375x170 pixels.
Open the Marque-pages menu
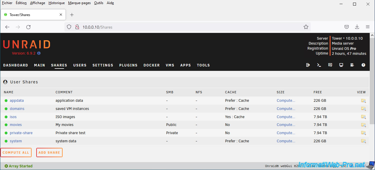(79, 3)
